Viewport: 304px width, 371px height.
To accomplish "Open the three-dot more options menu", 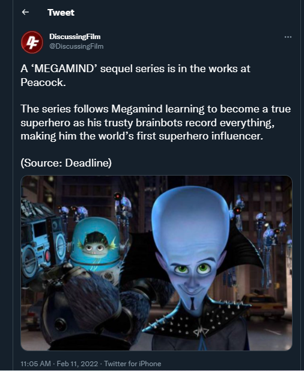I will (x=288, y=37).
